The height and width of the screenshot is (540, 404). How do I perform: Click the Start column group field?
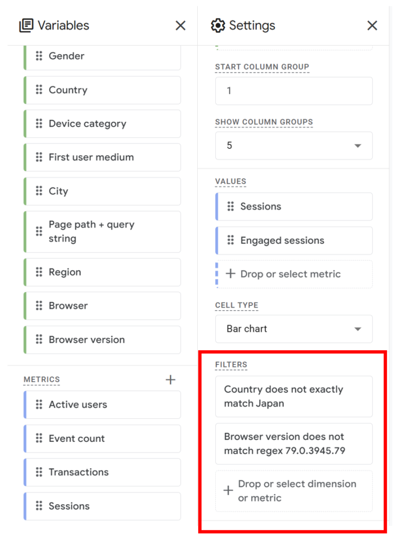pyautogui.click(x=294, y=91)
